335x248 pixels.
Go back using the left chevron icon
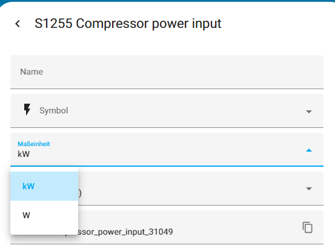pyautogui.click(x=18, y=24)
